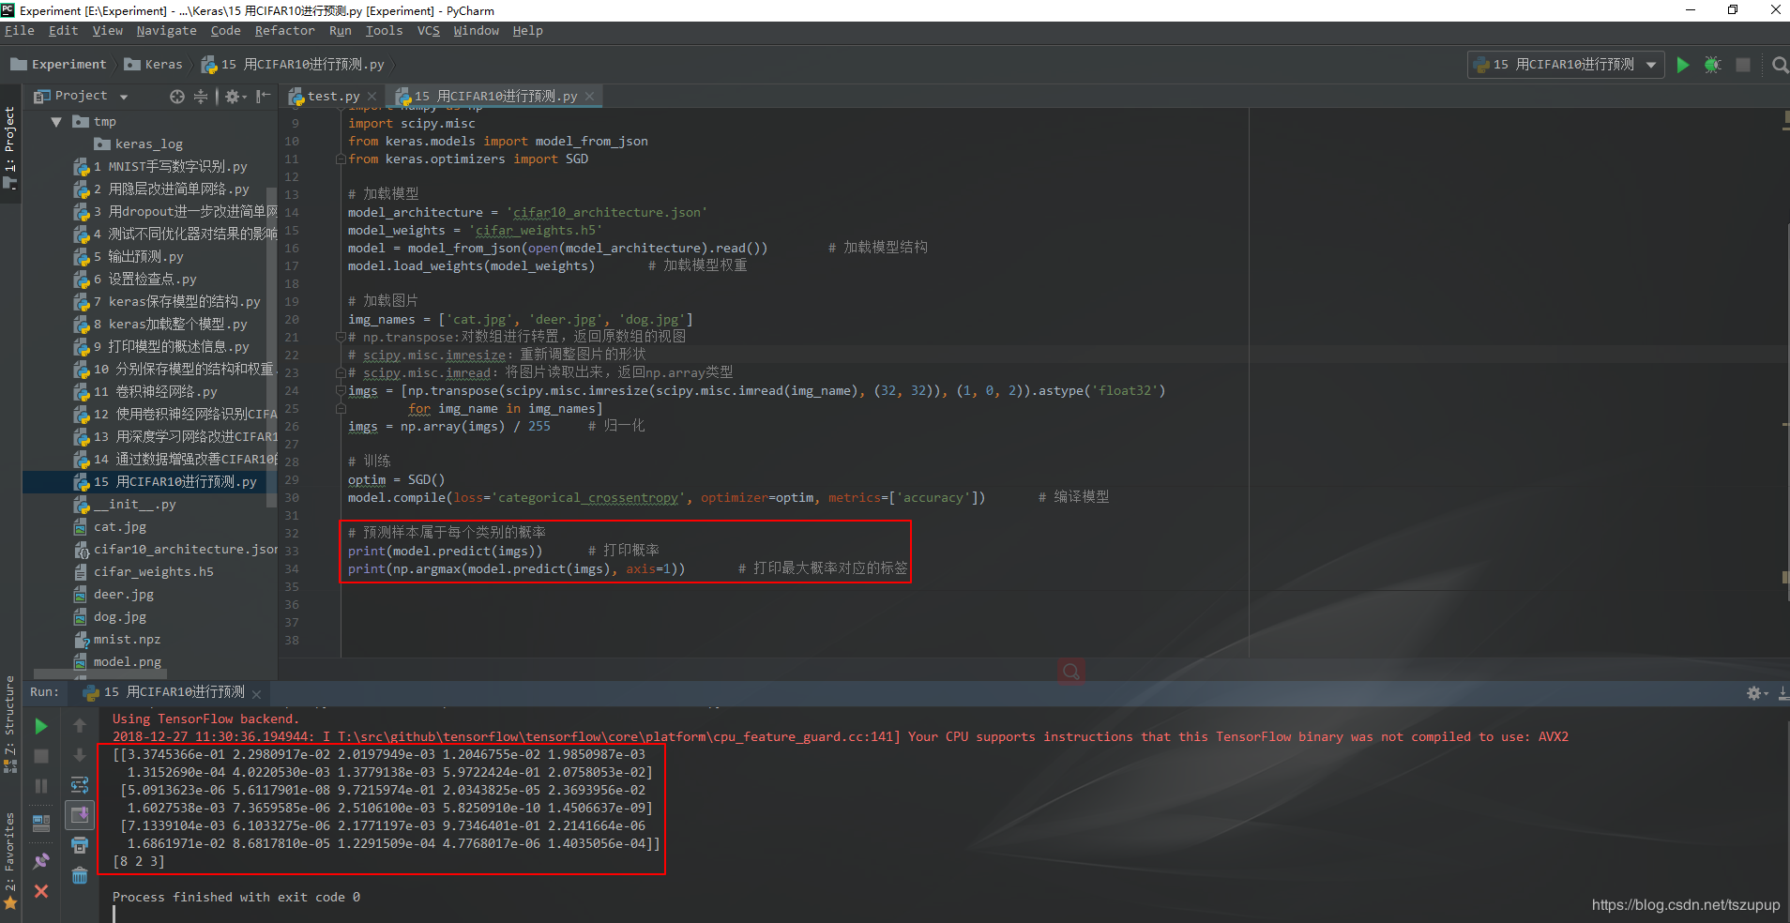This screenshot has height=923, width=1790.
Task: Open the run configuration dropdown
Action: click(x=1566, y=65)
